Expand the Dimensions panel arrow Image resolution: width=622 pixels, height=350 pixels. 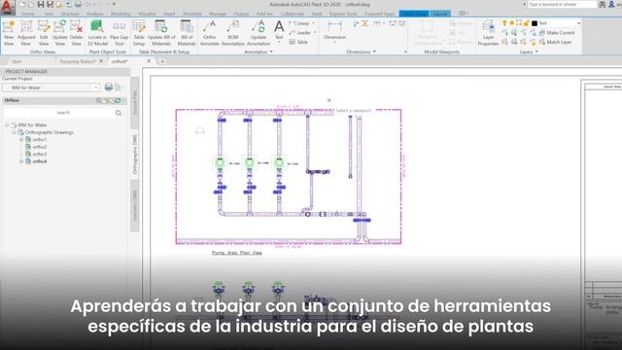click(x=374, y=52)
